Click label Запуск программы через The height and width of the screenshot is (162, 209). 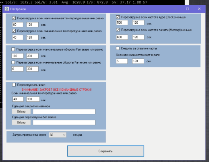pyautogui.click(x=29, y=135)
